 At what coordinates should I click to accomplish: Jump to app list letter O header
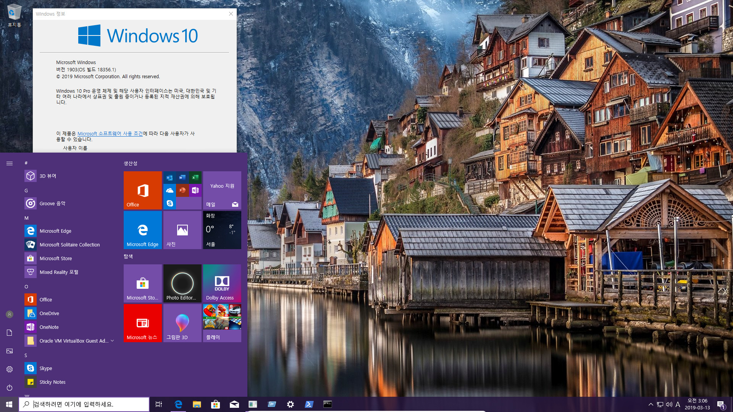(26, 286)
